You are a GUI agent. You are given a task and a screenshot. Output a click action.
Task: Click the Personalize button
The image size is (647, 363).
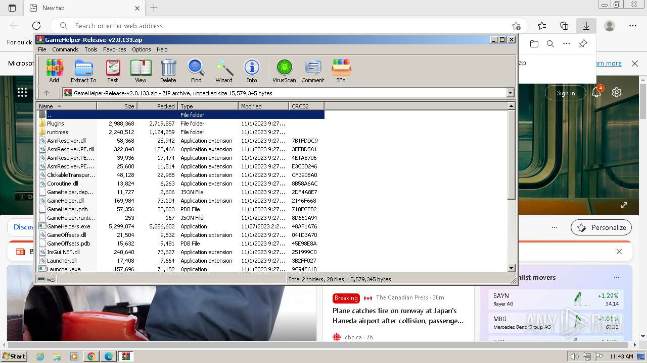coord(601,227)
